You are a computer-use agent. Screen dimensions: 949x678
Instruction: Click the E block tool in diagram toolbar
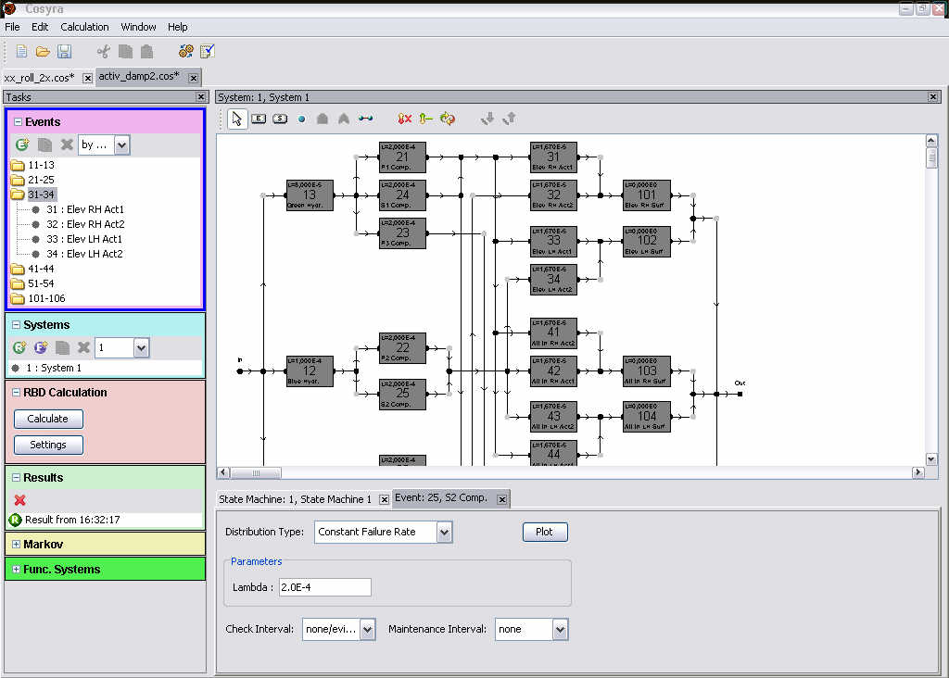(x=259, y=119)
